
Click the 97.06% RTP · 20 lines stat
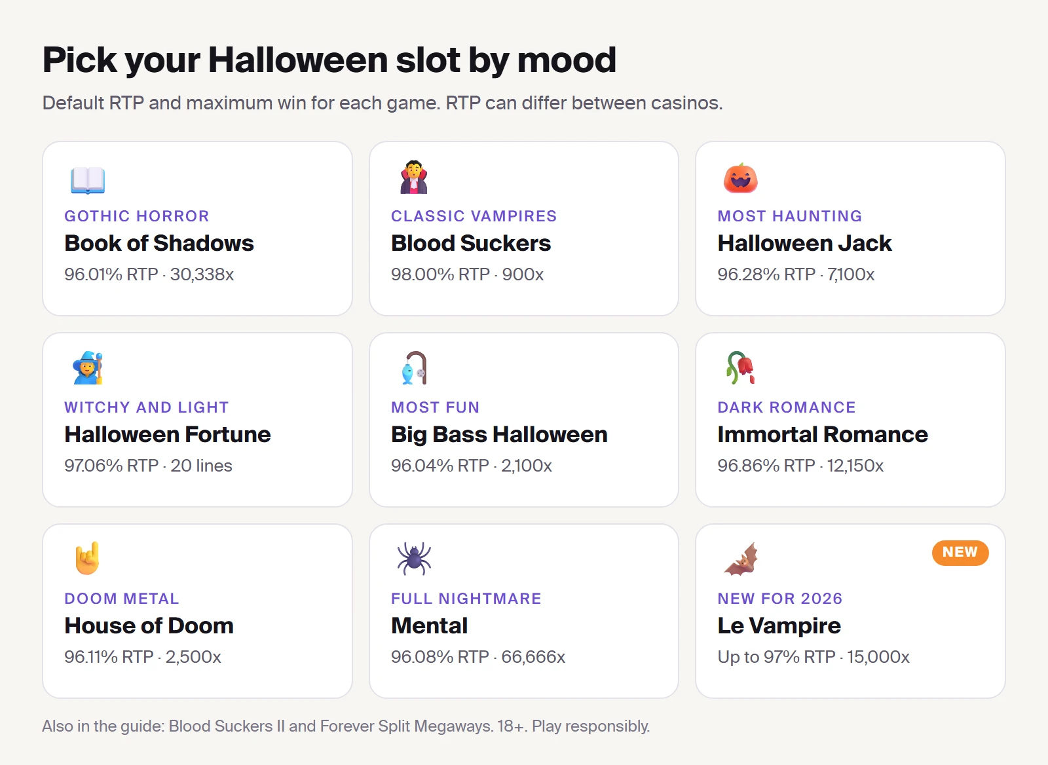(x=148, y=466)
